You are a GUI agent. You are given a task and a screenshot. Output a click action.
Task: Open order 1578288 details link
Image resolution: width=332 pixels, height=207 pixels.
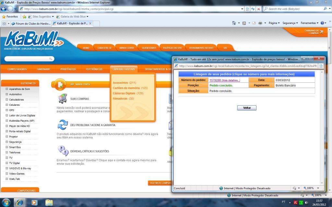point(225,80)
